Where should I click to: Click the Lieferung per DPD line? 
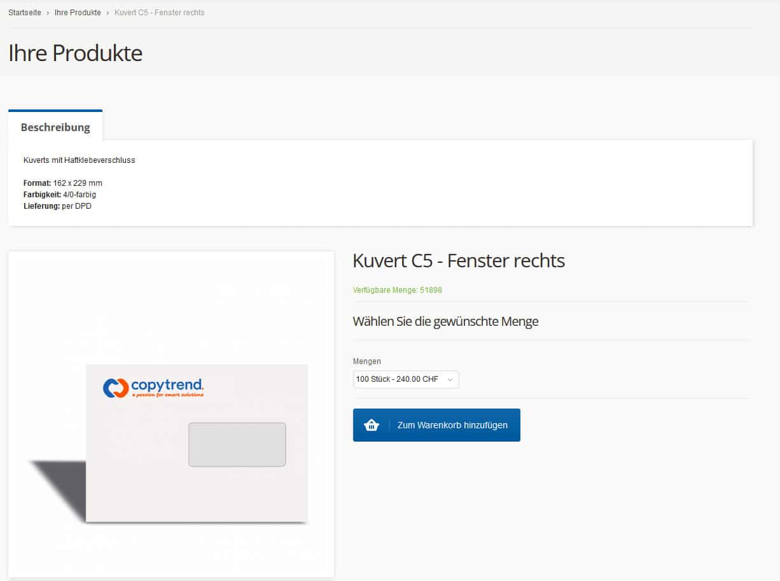pos(57,206)
